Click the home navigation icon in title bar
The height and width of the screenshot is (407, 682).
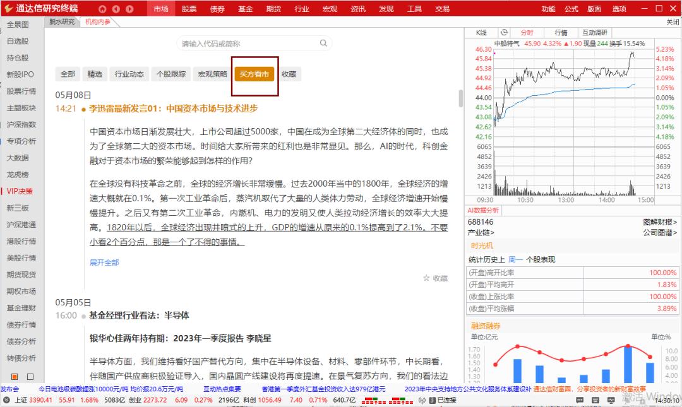click(x=101, y=9)
